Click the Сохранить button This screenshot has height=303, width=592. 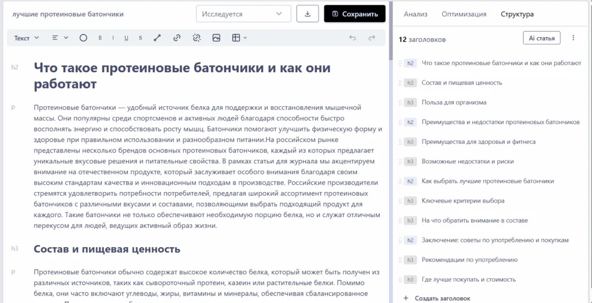355,14
